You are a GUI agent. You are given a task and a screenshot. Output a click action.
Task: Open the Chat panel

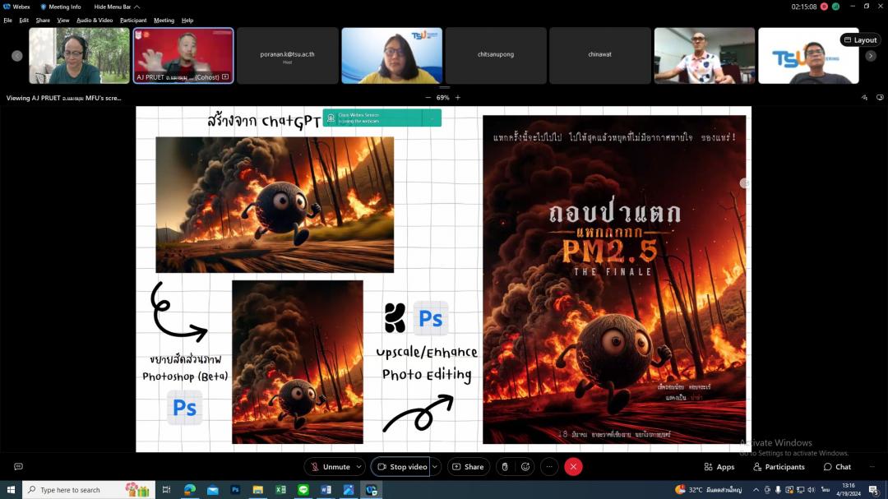[837, 467]
